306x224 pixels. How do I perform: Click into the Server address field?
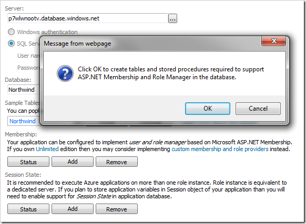coord(88,18)
